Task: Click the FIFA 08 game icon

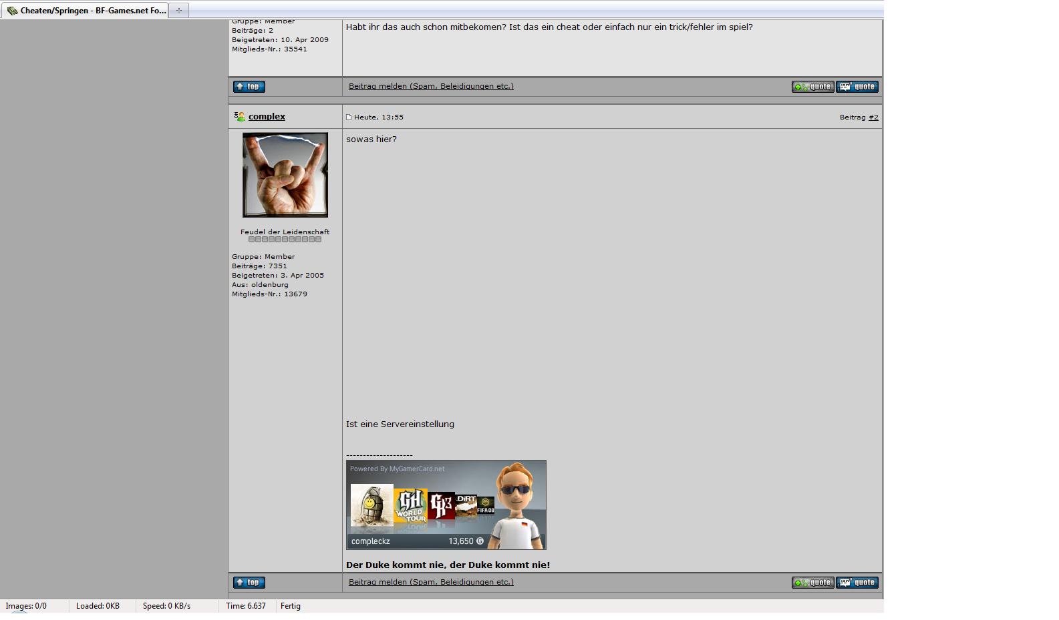Action: point(486,506)
